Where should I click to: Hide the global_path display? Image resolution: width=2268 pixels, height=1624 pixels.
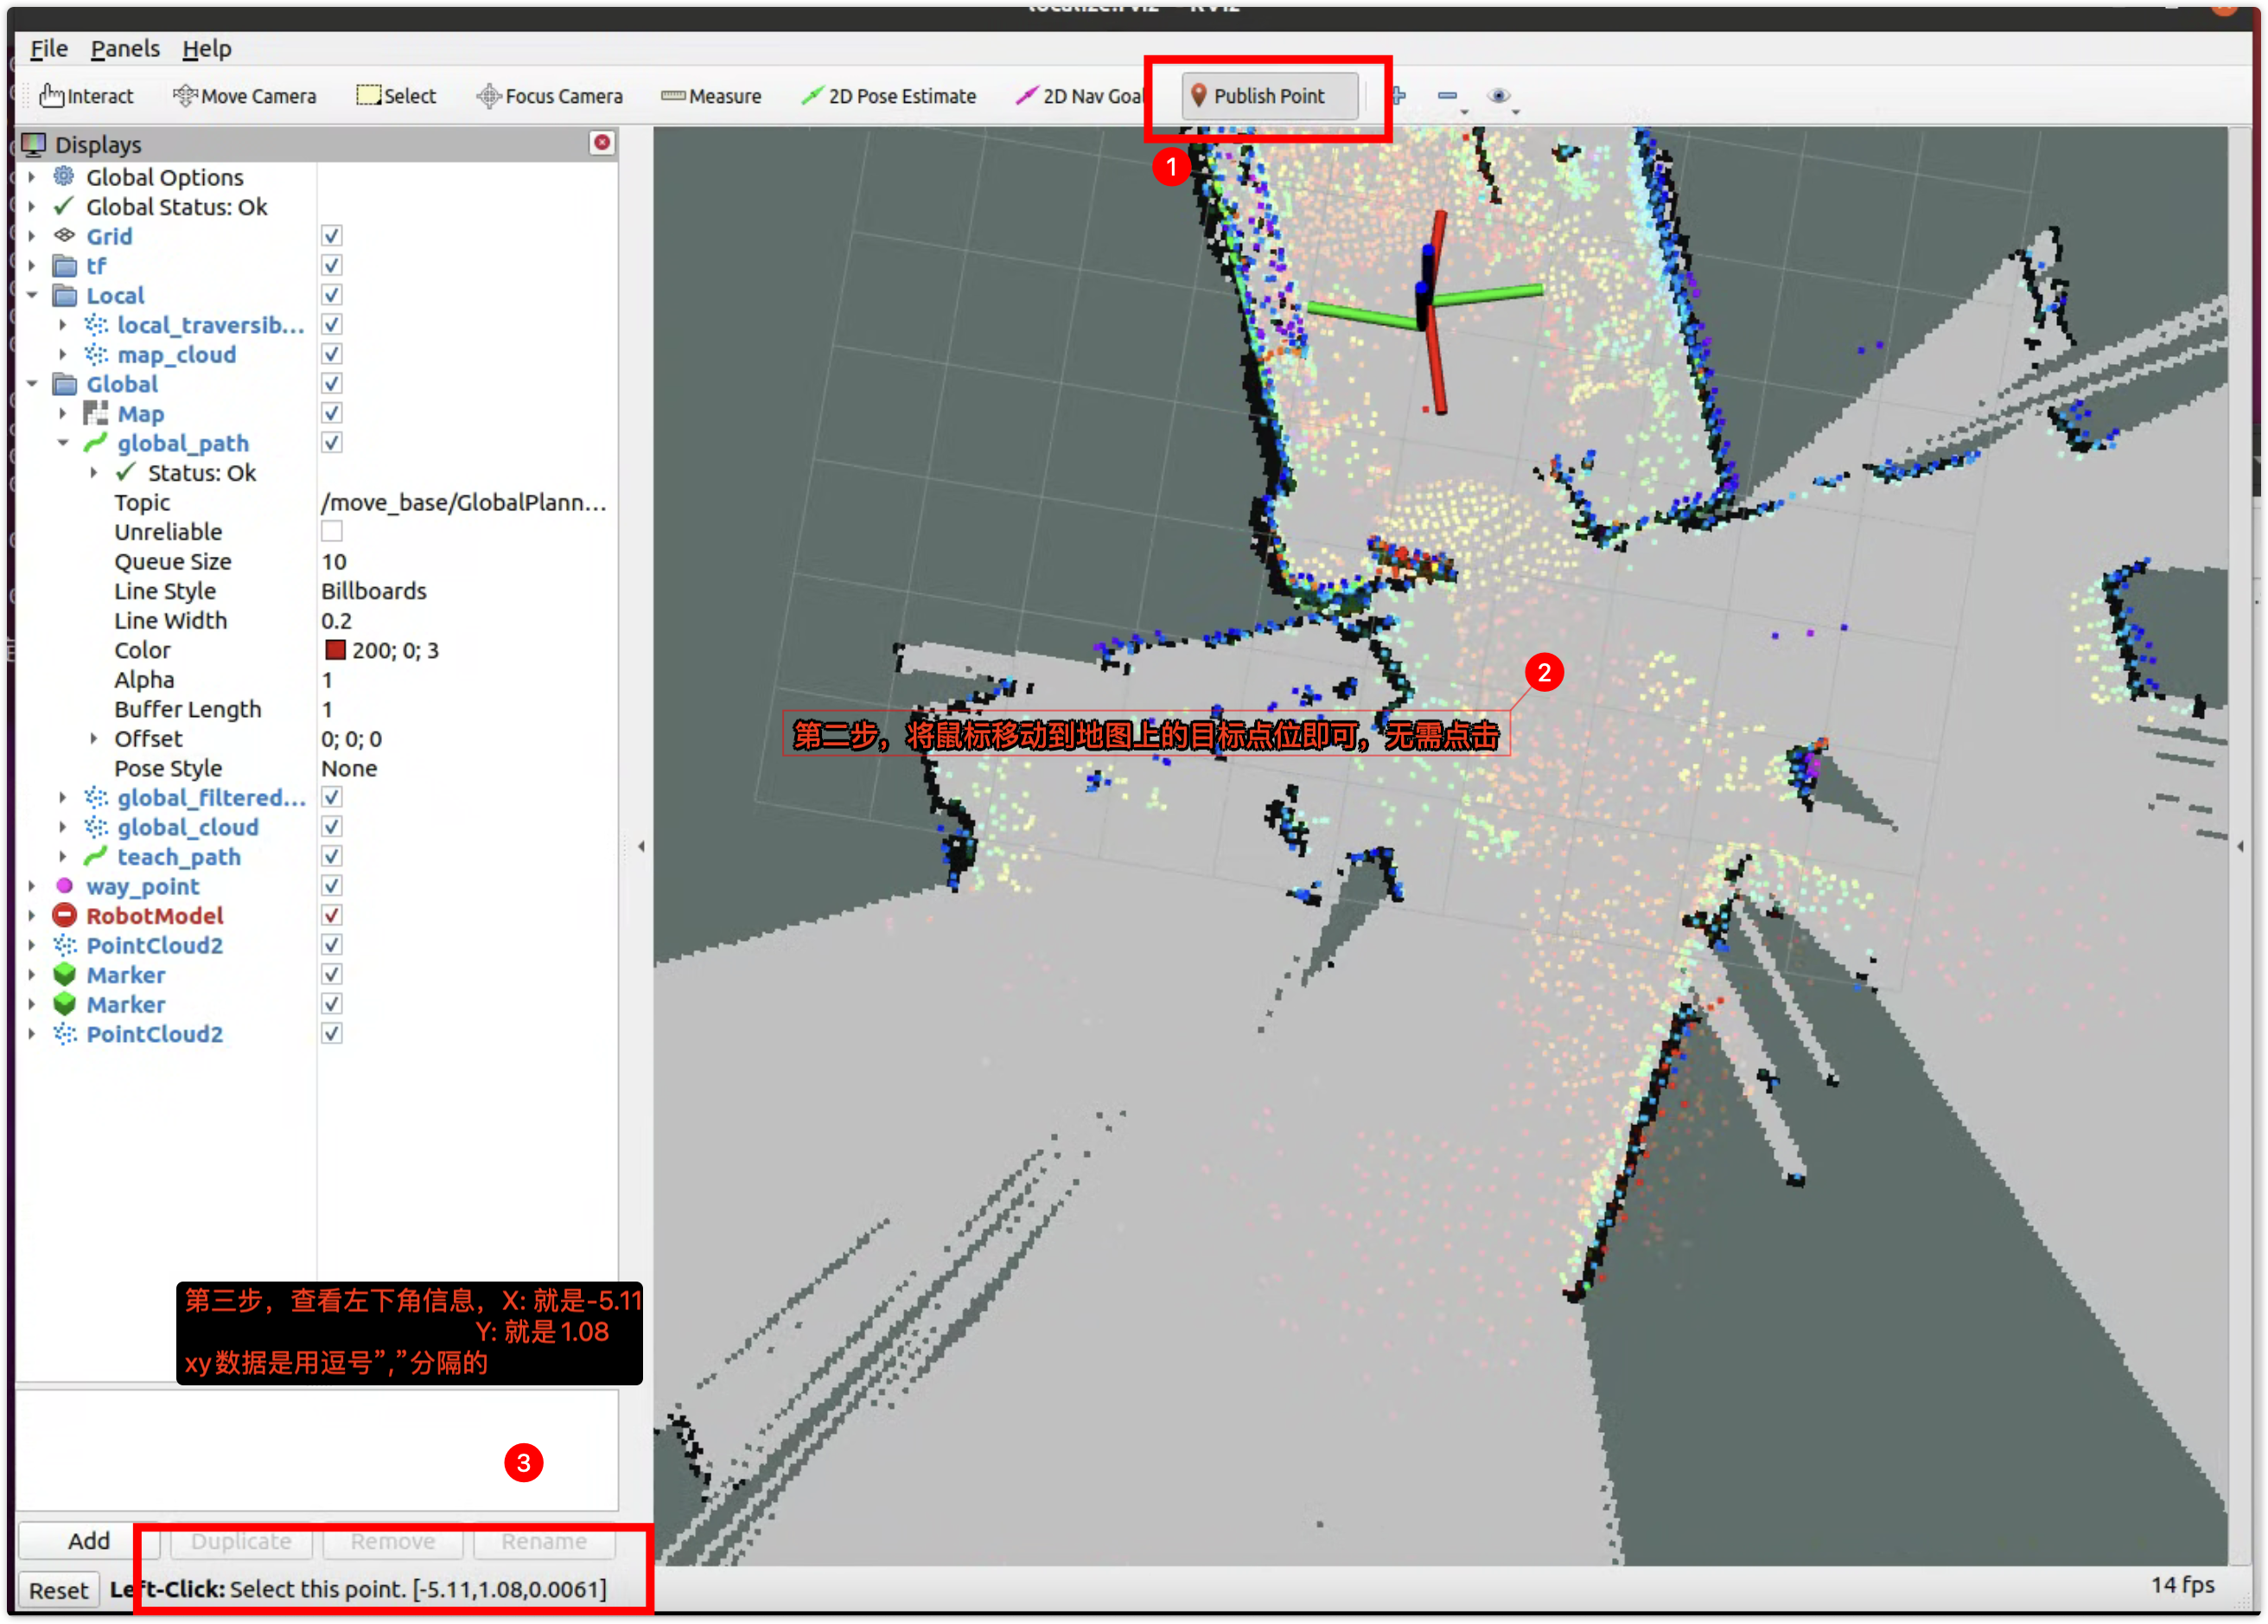click(x=332, y=443)
